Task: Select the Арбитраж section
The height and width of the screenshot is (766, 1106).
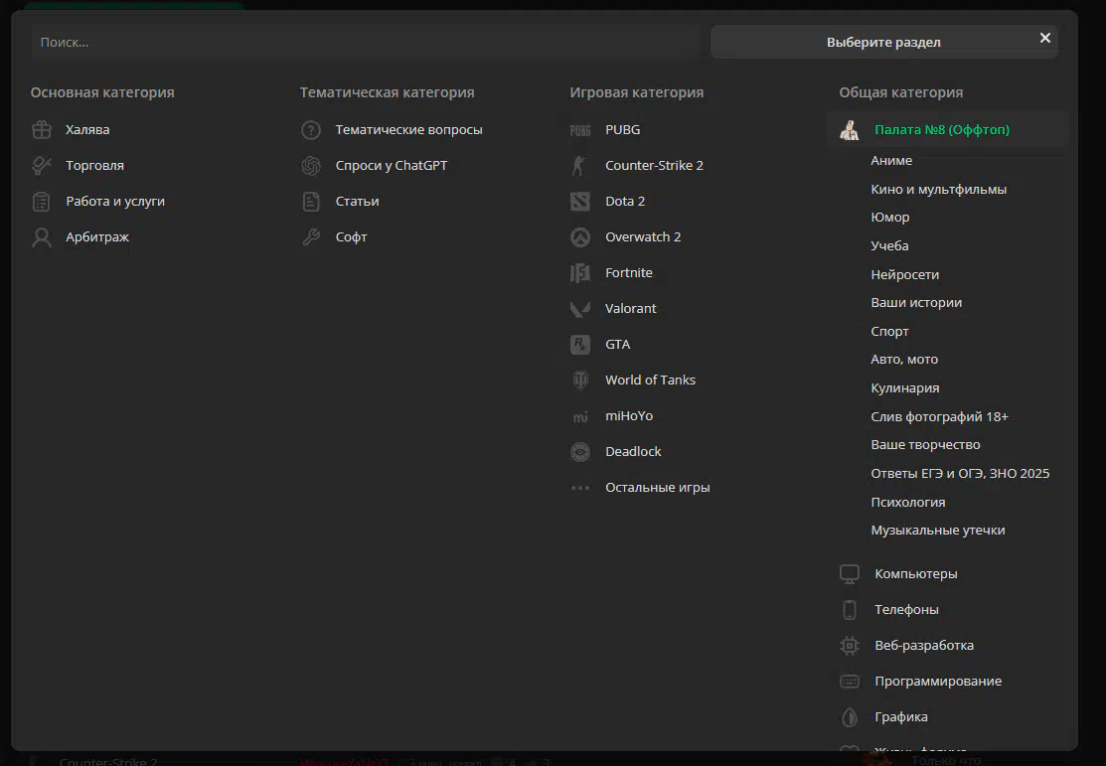Action: tap(97, 237)
